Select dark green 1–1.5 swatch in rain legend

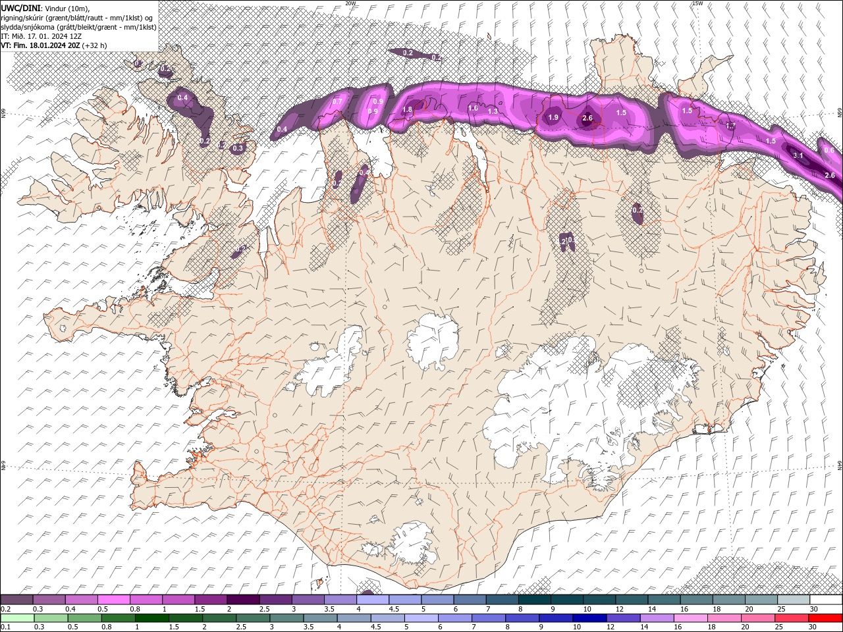pyautogui.click(x=152, y=618)
